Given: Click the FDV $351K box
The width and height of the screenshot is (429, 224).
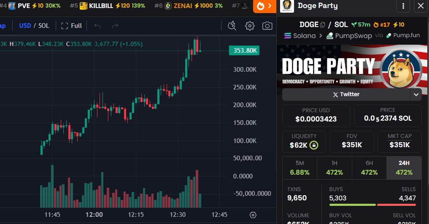Looking at the screenshot, I should pyautogui.click(x=352, y=141).
